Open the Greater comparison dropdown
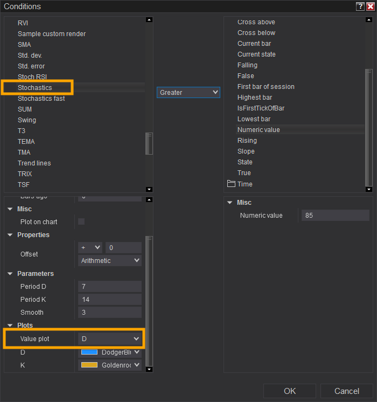This screenshot has width=377, height=402. pos(188,93)
